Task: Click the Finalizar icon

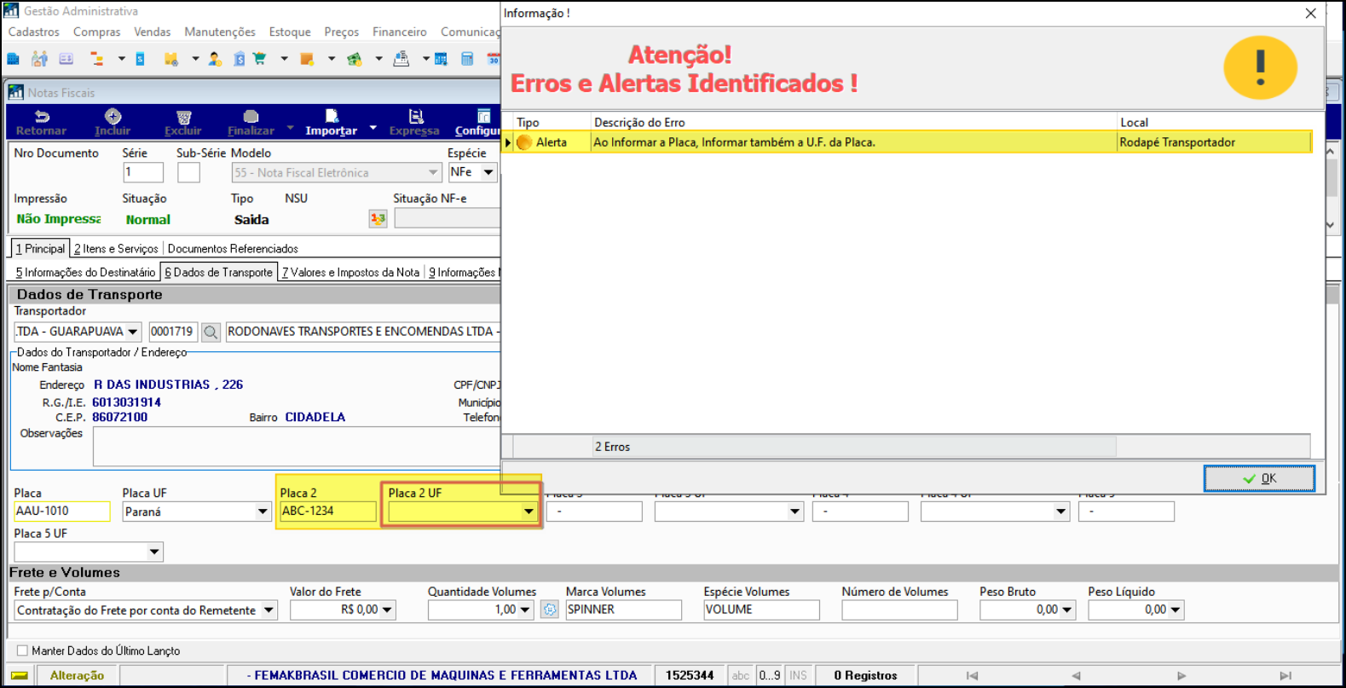Action: [251, 116]
